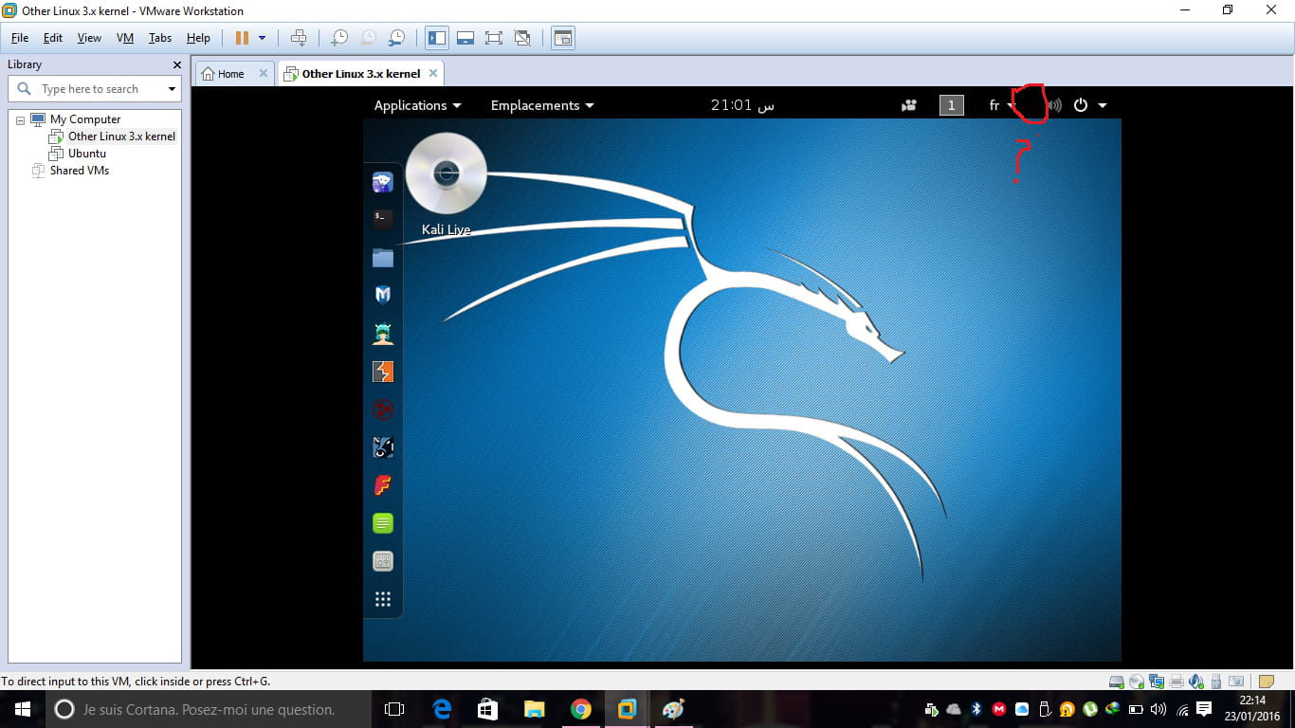The image size is (1295, 728).
Task: Launch BeEF from Kali dock
Action: 383,446
